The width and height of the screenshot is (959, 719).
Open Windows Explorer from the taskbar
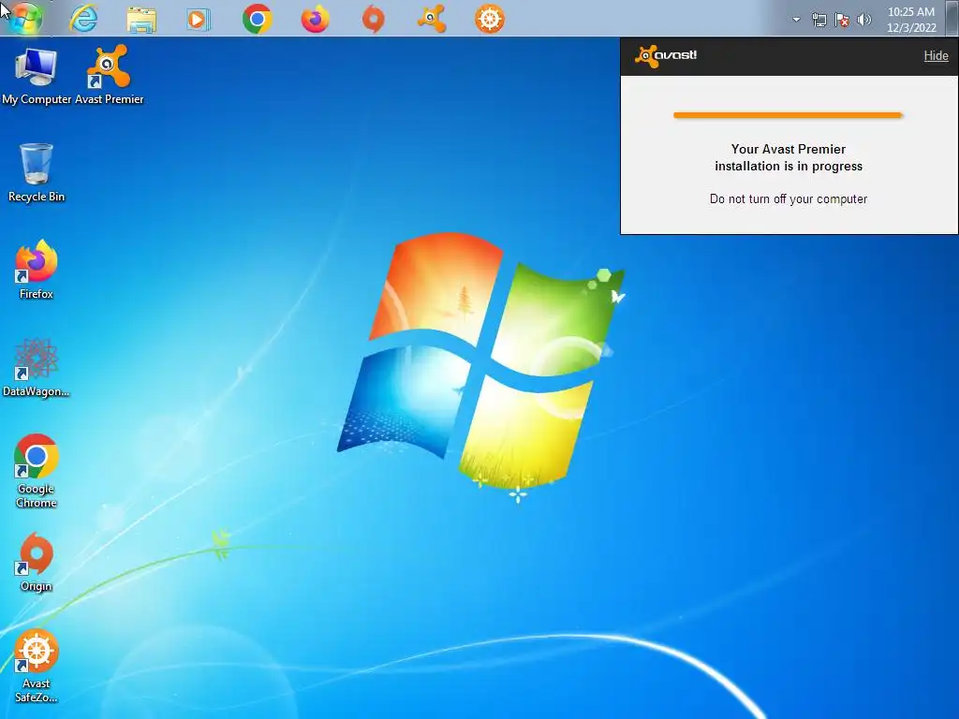pyautogui.click(x=141, y=20)
